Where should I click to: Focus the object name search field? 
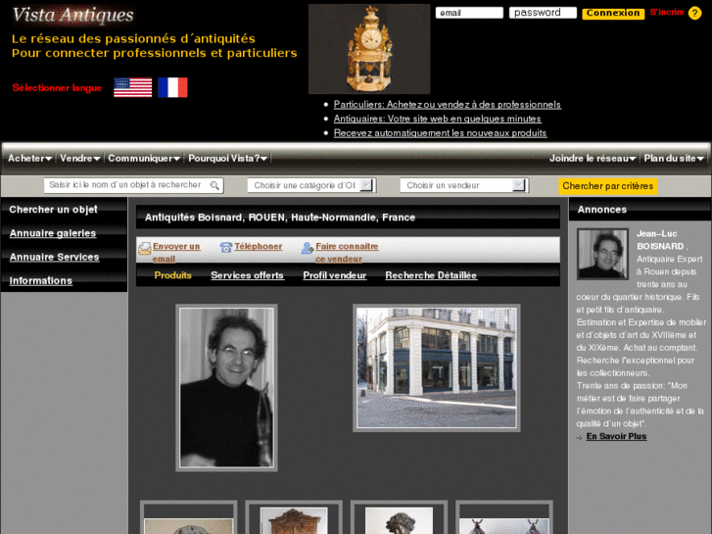coord(133,185)
